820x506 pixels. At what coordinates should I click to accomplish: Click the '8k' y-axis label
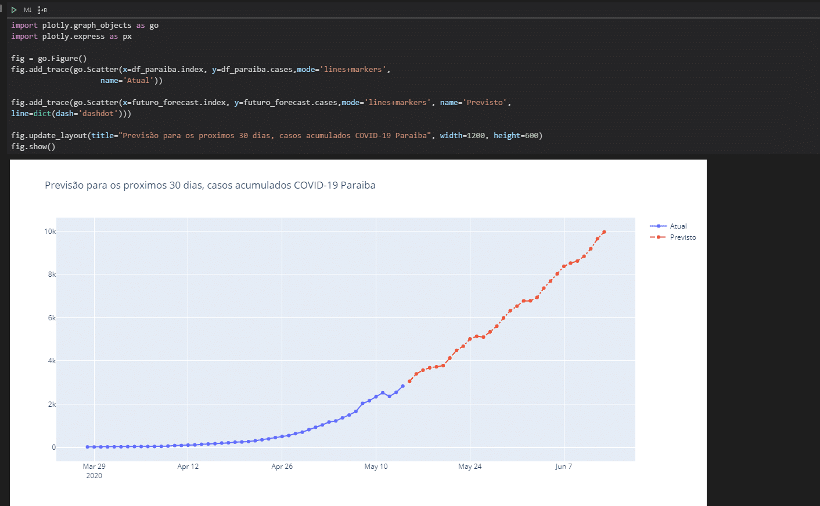pyautogui.click(x=52, y=274)
